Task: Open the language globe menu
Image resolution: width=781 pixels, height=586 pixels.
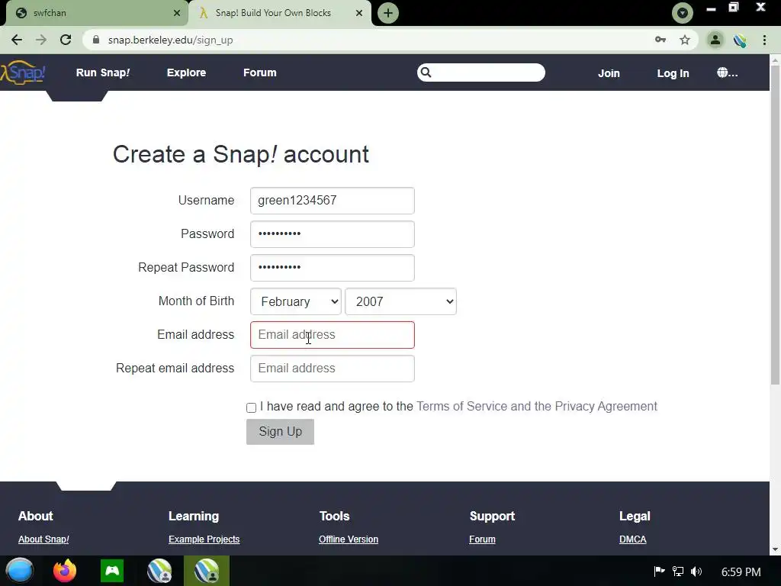Action: tap(727, 72)
